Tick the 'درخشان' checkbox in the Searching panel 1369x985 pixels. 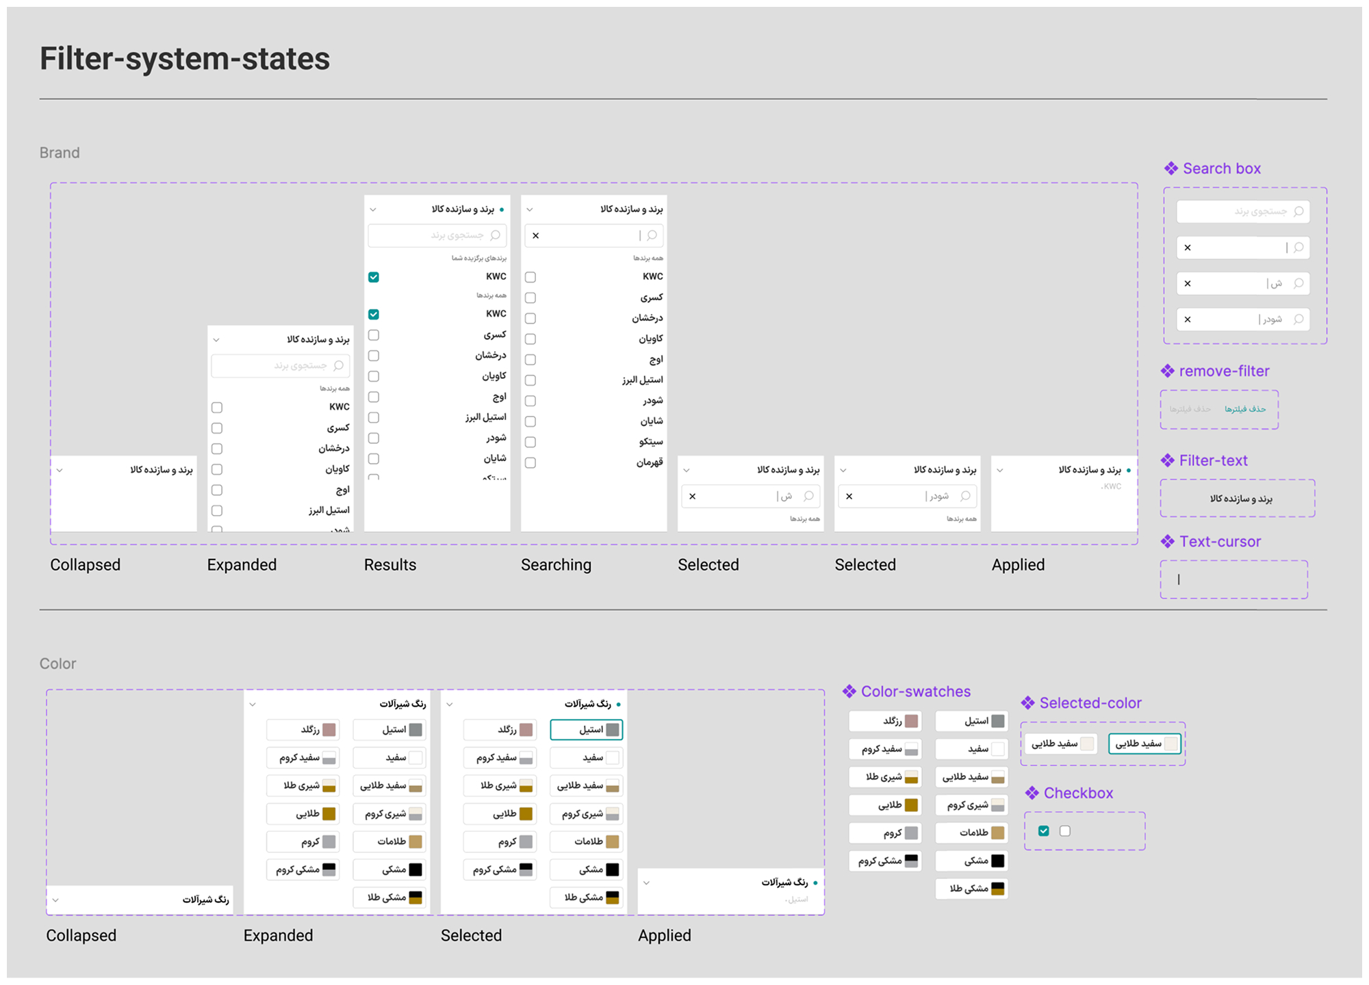[530, 319]
